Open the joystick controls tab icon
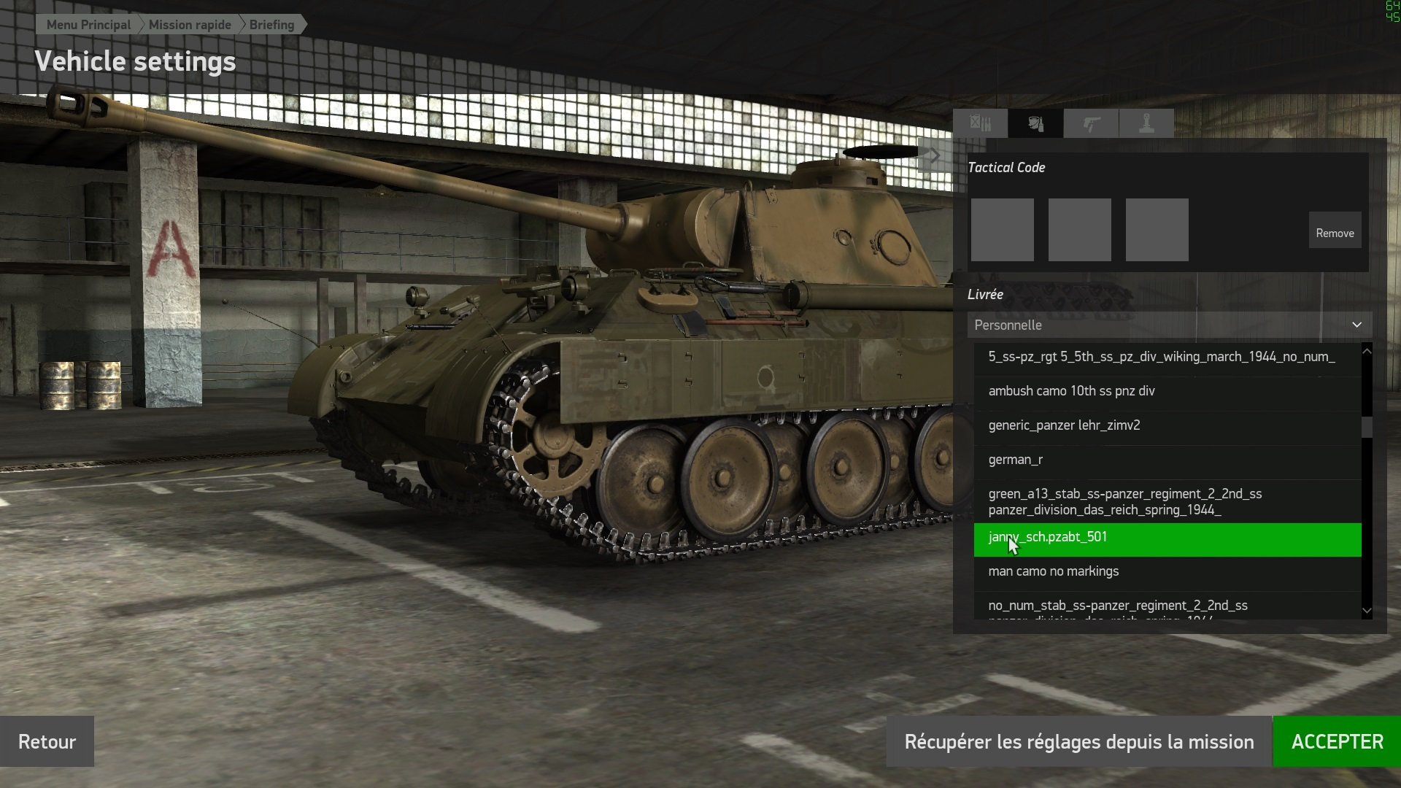The image size is (1401, 788). [x=1146, y=123]
